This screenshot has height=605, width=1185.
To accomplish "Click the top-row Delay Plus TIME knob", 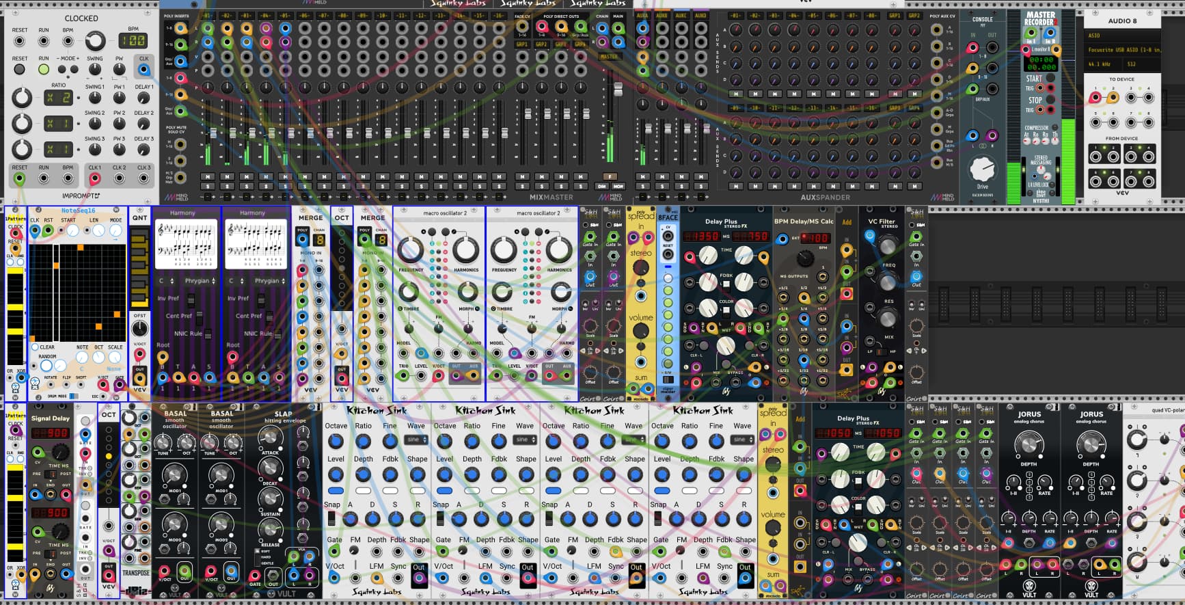I will pyautogui.click(x=707, y=256).
